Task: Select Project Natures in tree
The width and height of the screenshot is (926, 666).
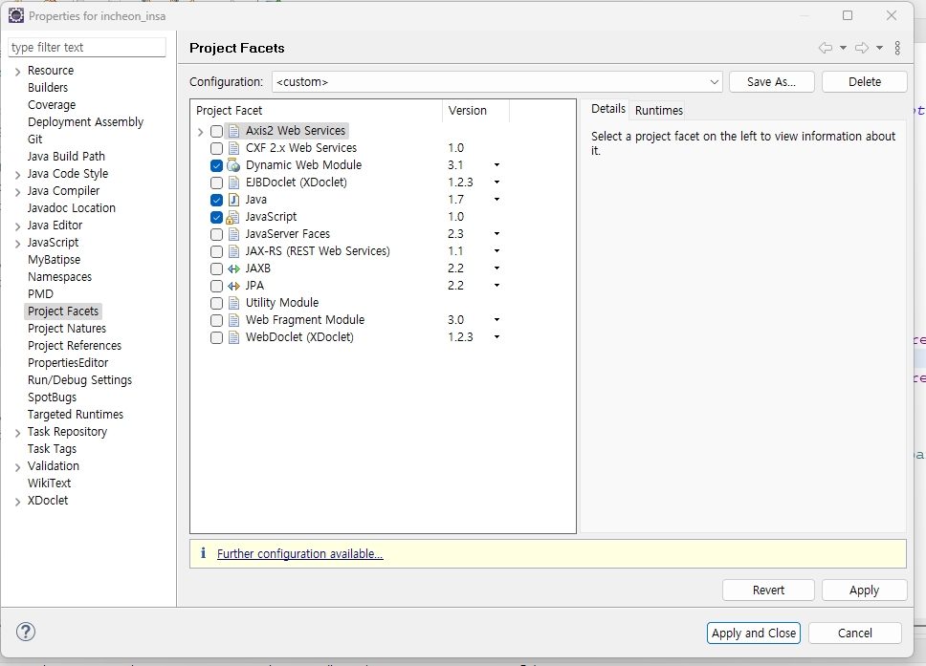Action: click(x=67, y=329)
